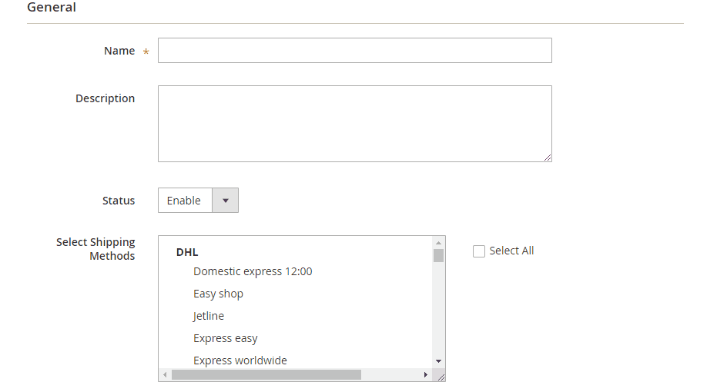Select Easy shop in shipping methods list
Image resolution: width=717 pixels, height=392 pixels.
tap(218, 294)
